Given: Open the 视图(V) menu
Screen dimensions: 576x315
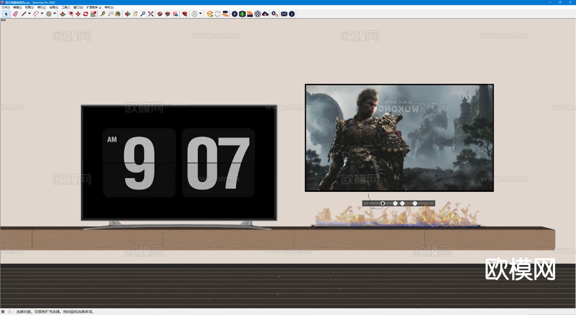Looking at the screenshot, I should coord(29,7).
